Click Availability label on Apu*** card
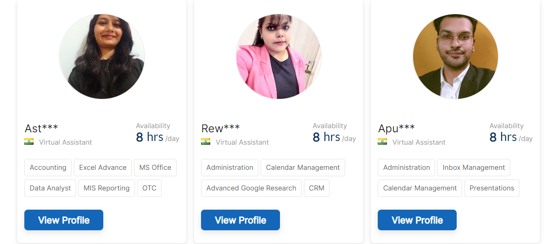Screen dimensions: 548x244 506,126
